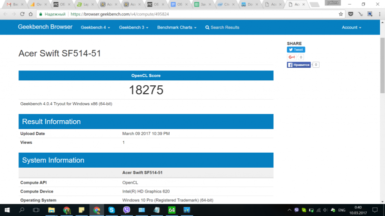The height and width of the screenshot is (216, 385).
Task: Share result via Tweet button
Action: point(296,50)
